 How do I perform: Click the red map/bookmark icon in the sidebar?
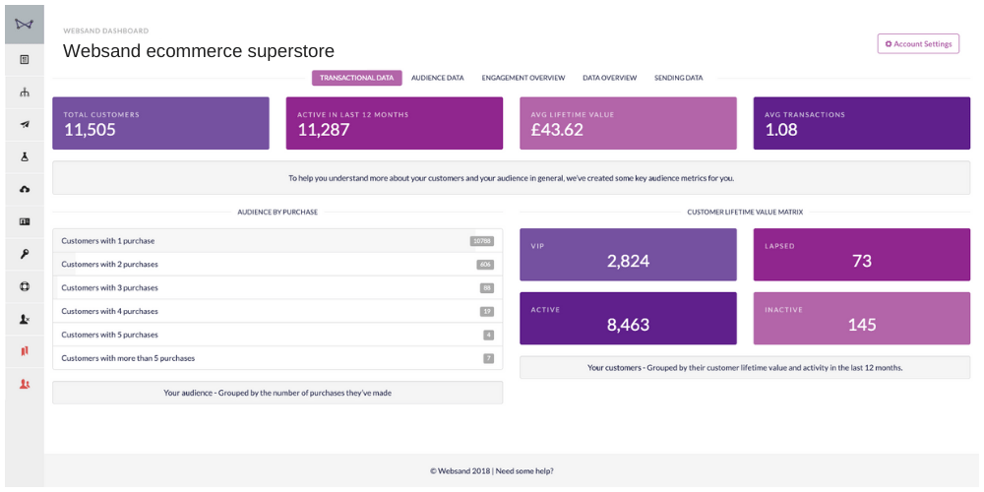[25, 351]
